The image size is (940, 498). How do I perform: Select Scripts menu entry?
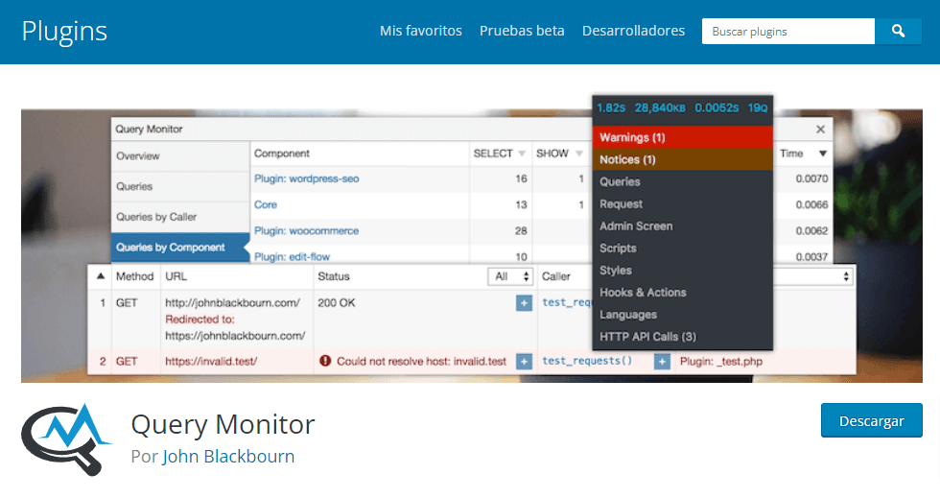point(618,249)
